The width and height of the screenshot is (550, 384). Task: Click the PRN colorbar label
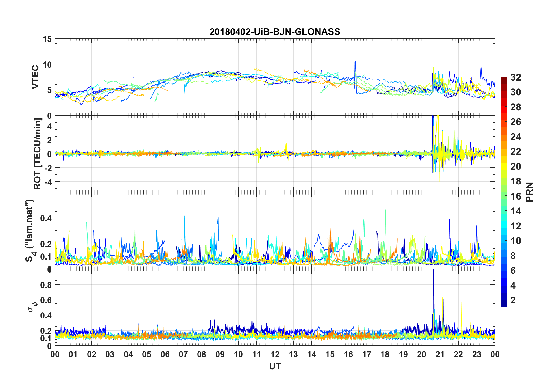(x=529, y=192)
